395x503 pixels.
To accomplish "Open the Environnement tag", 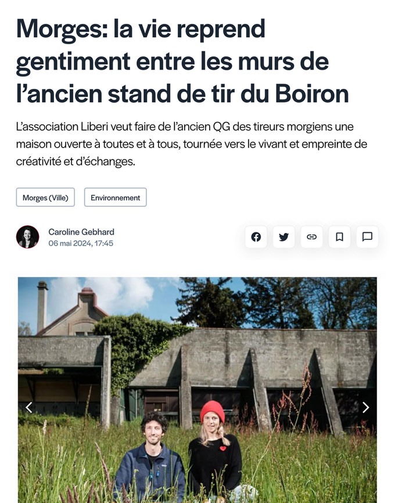I will point(115,197).
